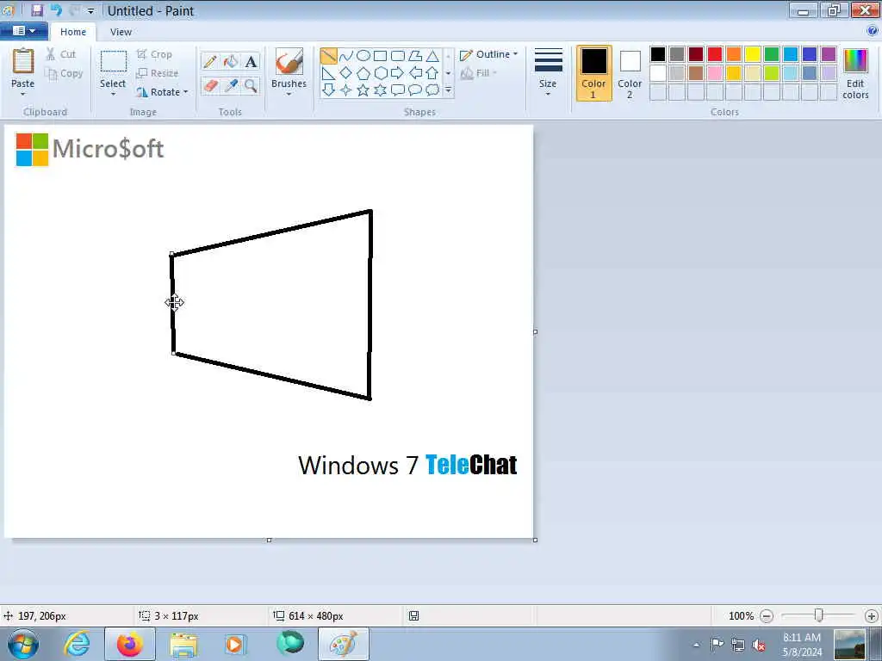Choose the Rounded rectangle shape
Image resolution: width=882 pixels, height=661 pixels.
tap(398, 56)
